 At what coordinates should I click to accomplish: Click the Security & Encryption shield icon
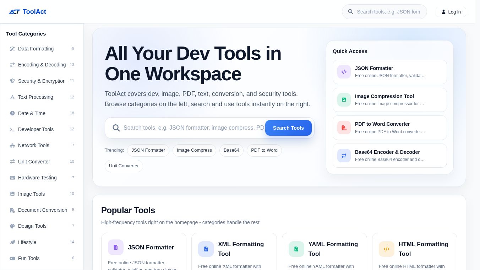[x=12, y=81]
